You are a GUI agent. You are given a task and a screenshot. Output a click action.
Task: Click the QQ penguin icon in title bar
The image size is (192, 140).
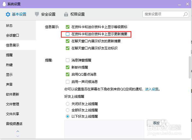pos(4,4)
